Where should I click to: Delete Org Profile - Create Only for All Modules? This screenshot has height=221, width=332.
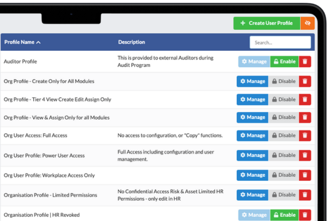point(305,81)
